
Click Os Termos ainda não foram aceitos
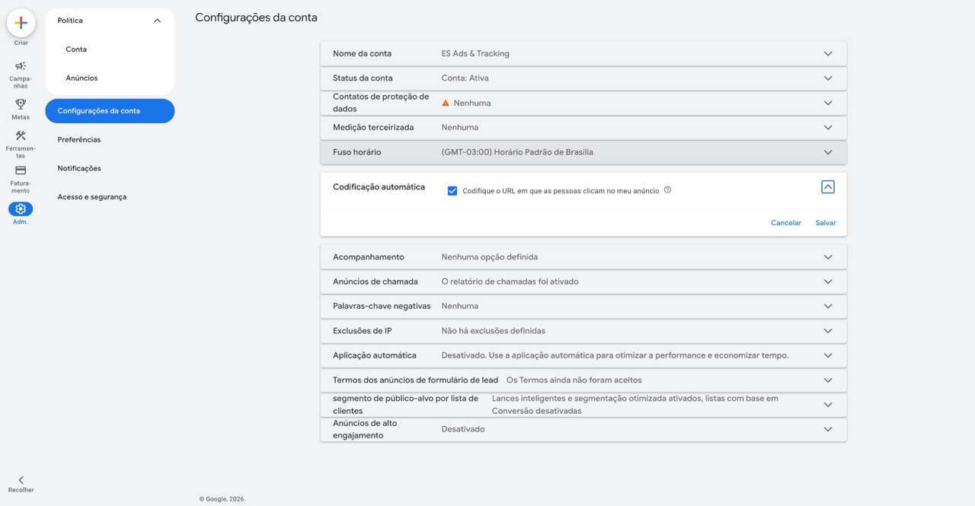[574, 380]
